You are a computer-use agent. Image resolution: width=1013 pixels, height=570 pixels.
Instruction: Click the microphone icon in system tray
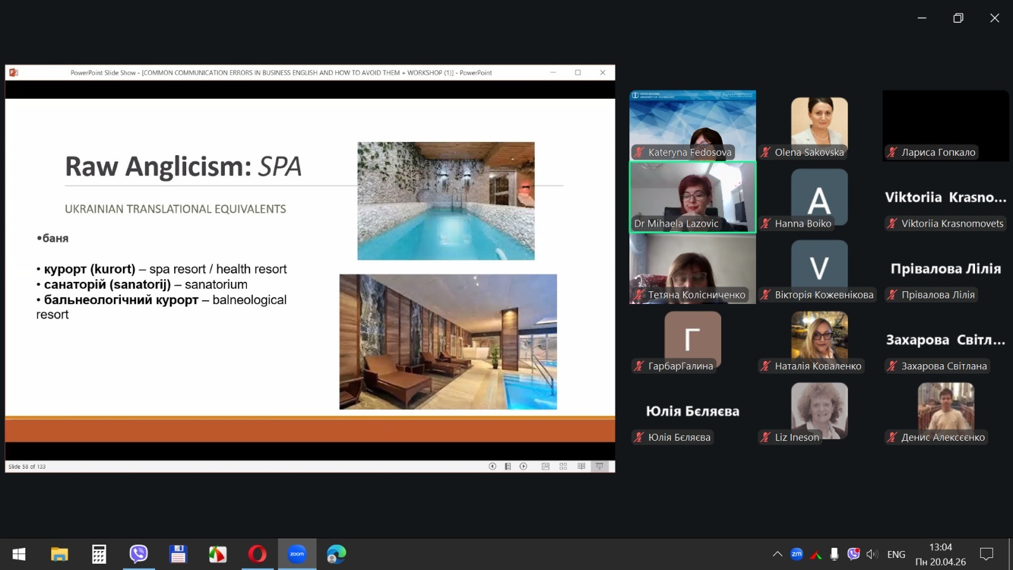pos(834,554)
